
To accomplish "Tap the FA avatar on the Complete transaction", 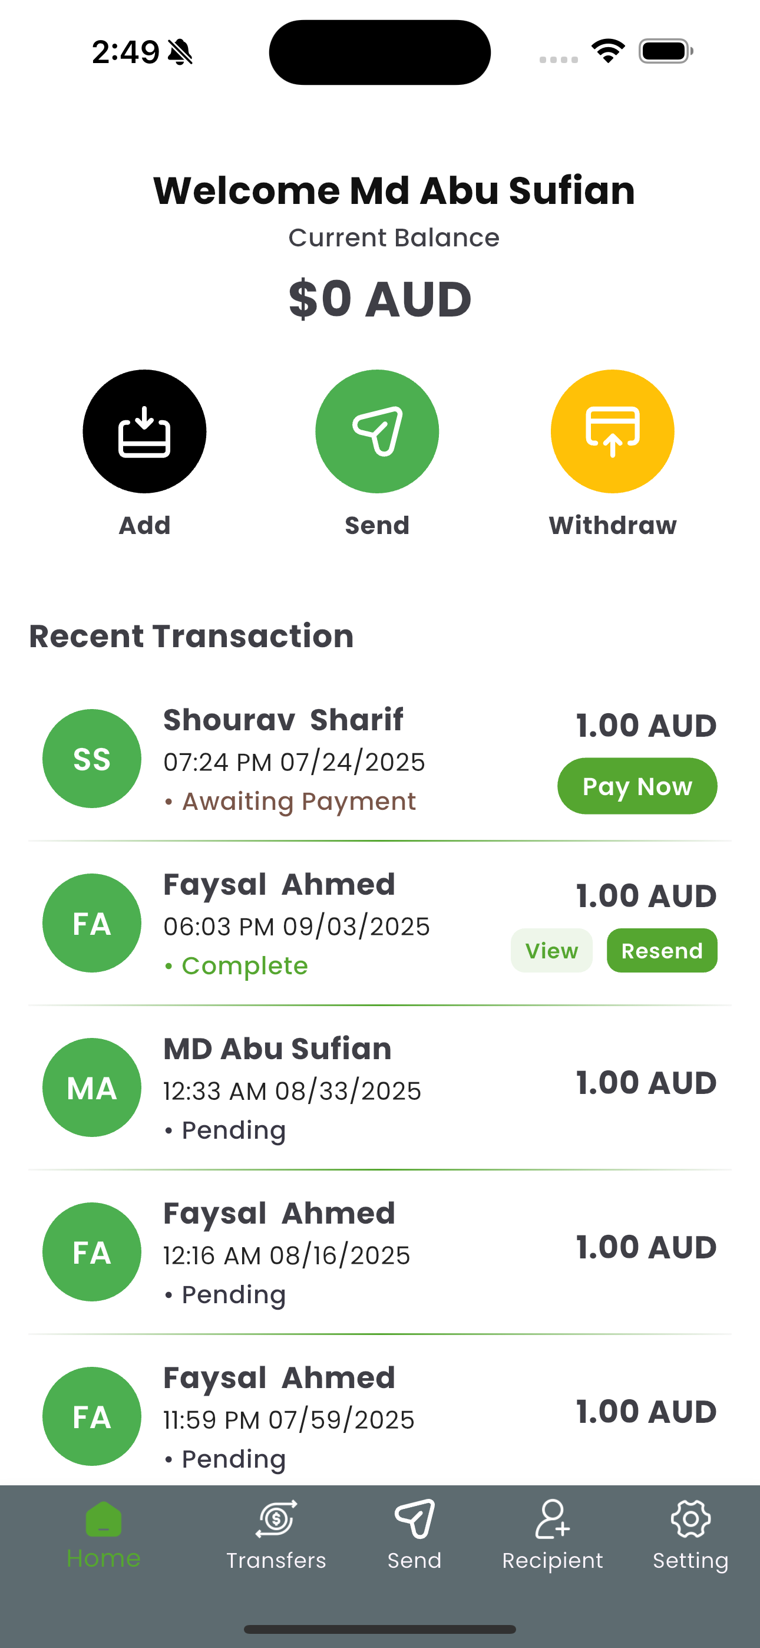I will pyautogui.click(x=92, y=923).
